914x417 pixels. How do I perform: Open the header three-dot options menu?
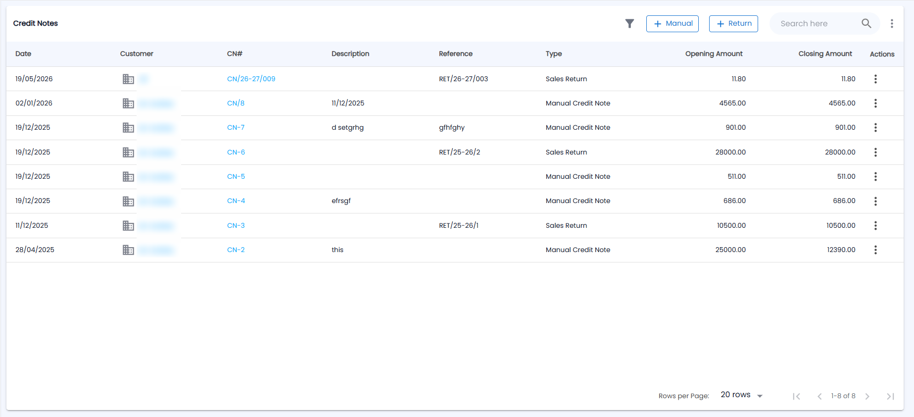[892, 24]
